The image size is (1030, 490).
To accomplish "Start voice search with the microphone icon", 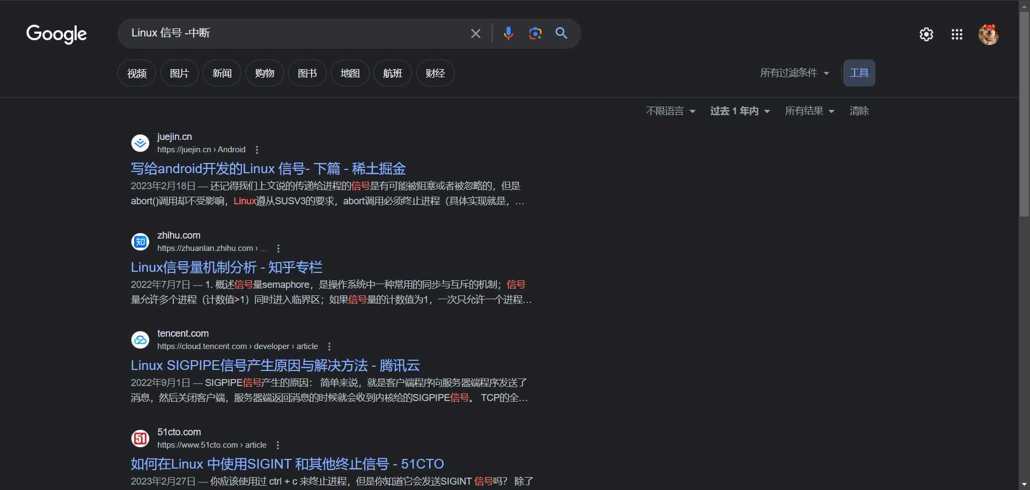I will [x=509, y=33].
